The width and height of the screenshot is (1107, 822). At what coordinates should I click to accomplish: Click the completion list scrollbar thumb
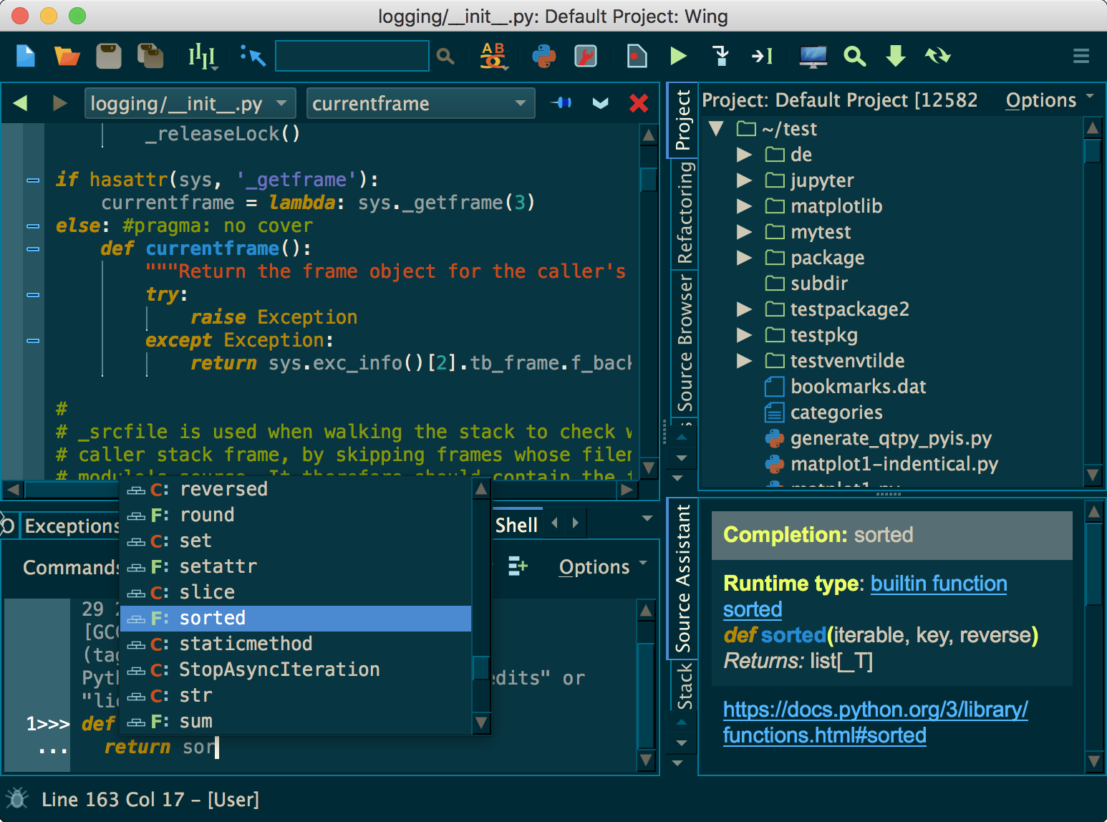(481, 667)
